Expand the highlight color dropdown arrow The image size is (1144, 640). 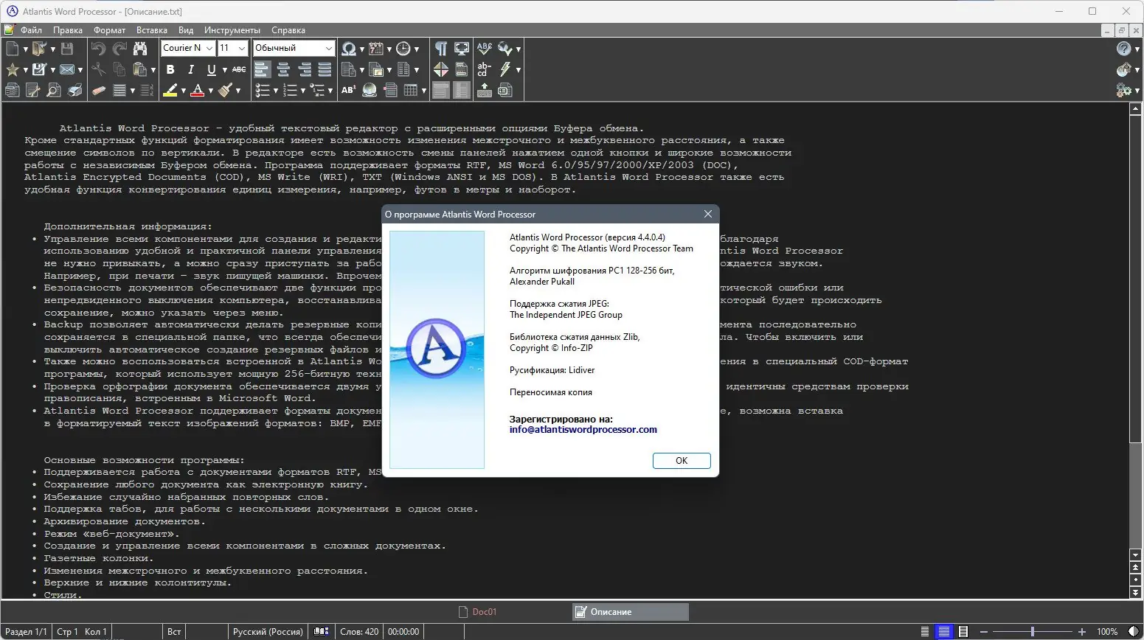[x=183, y=91]
